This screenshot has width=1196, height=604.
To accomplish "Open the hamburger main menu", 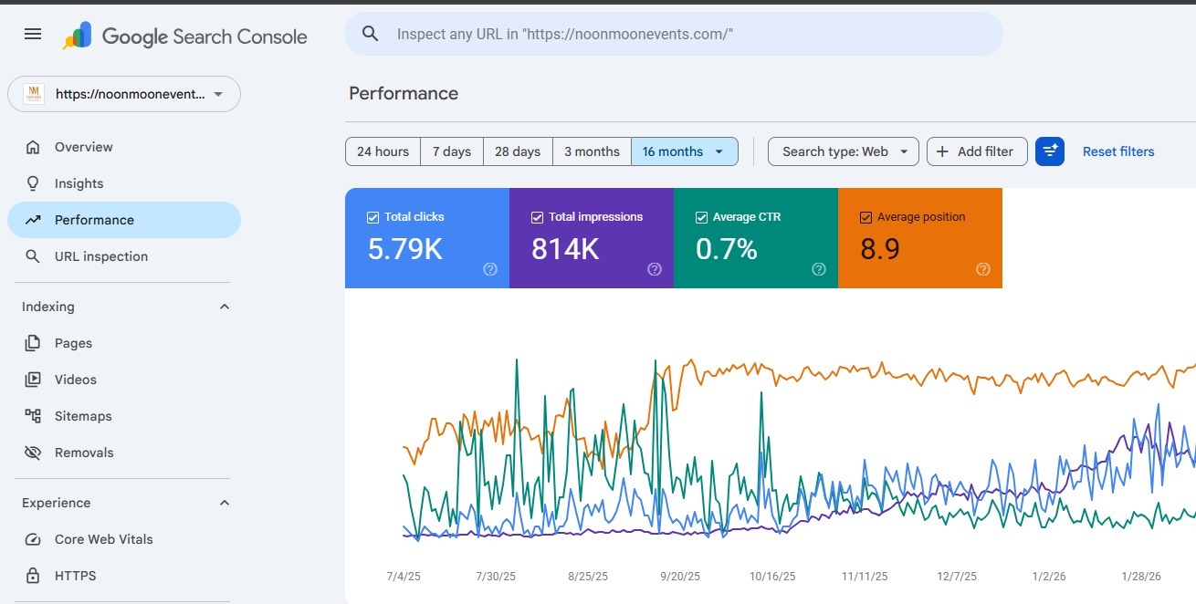I will coord(33,35).
